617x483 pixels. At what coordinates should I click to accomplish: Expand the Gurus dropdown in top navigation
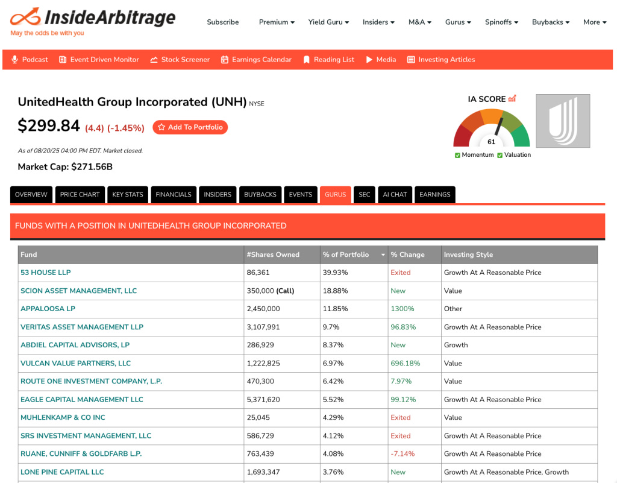(x=458, y=22)
